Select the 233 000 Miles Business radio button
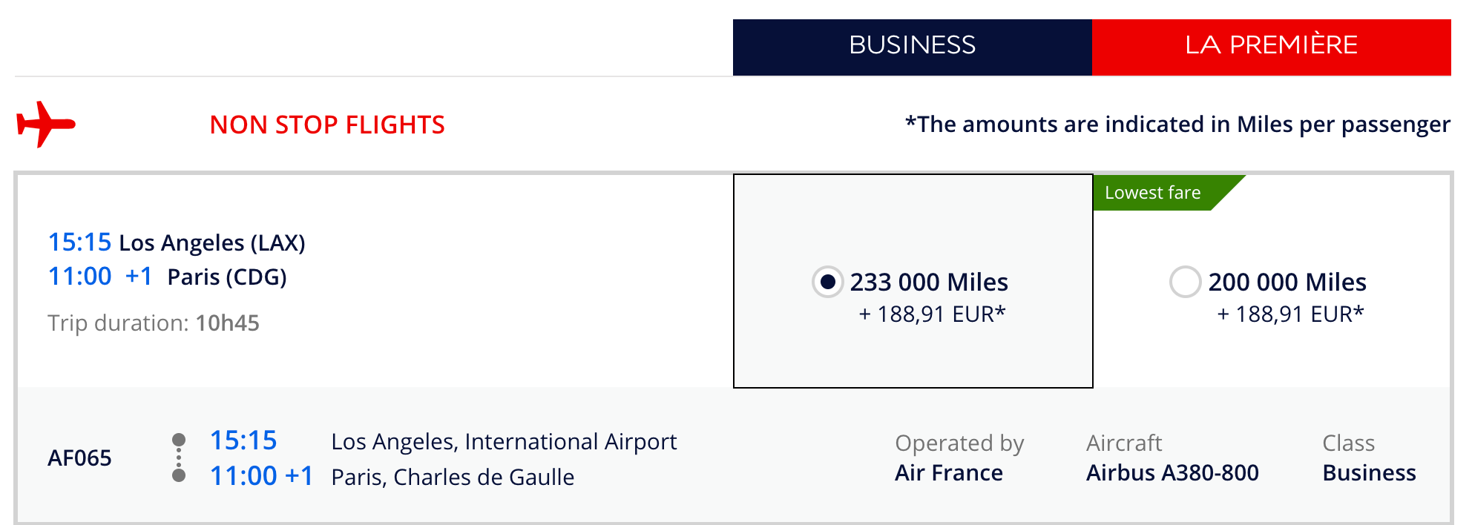Image resolution: width=1472 pixels, height=525 pixels. pos(827,282)
